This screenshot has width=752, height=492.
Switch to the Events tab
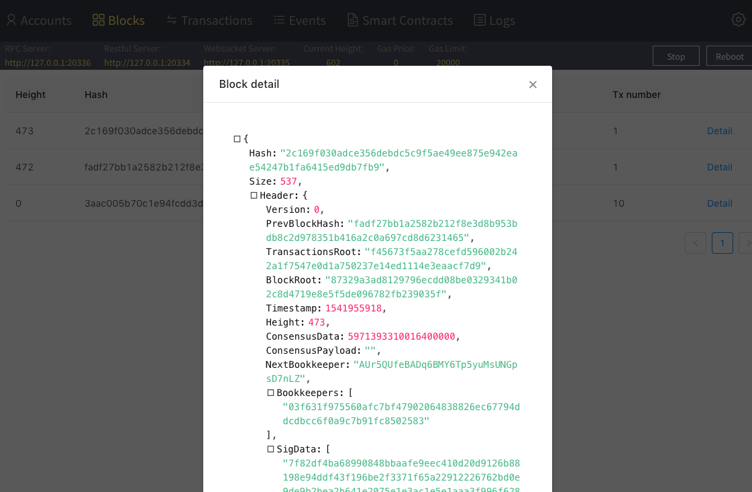(x=300, y=20)
